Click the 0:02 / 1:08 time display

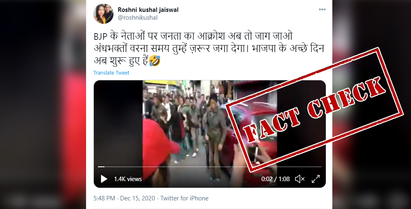click(x=275, y=179)
